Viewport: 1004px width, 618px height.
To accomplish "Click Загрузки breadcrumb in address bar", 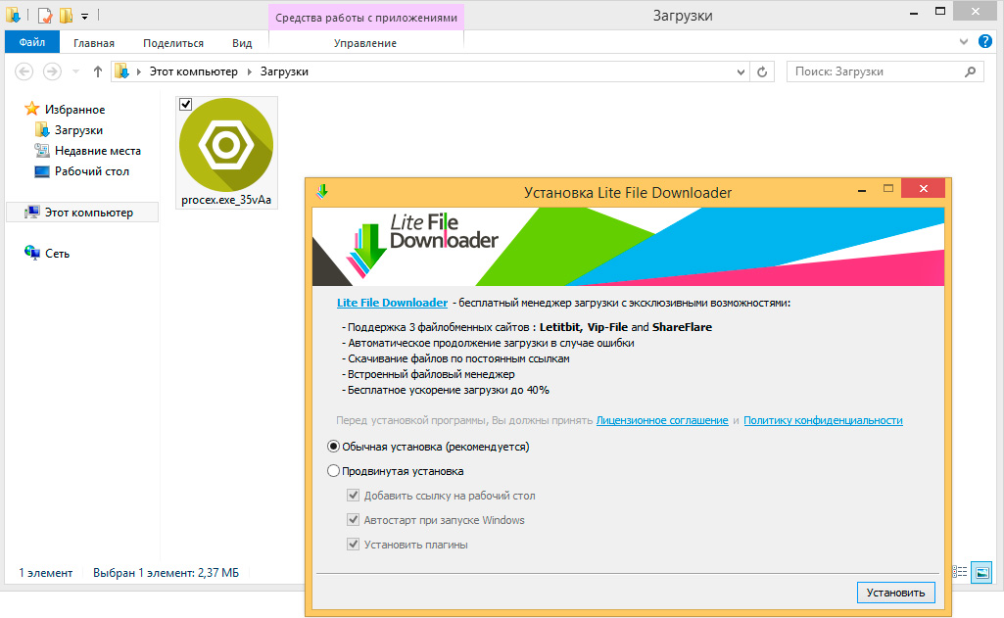I will tap(284, 71).
